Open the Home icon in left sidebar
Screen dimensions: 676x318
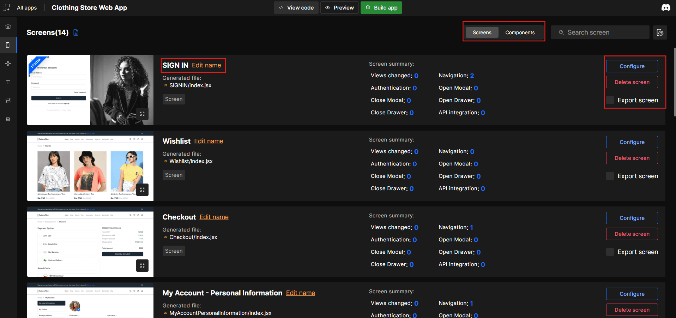click(x=8, y=26)
